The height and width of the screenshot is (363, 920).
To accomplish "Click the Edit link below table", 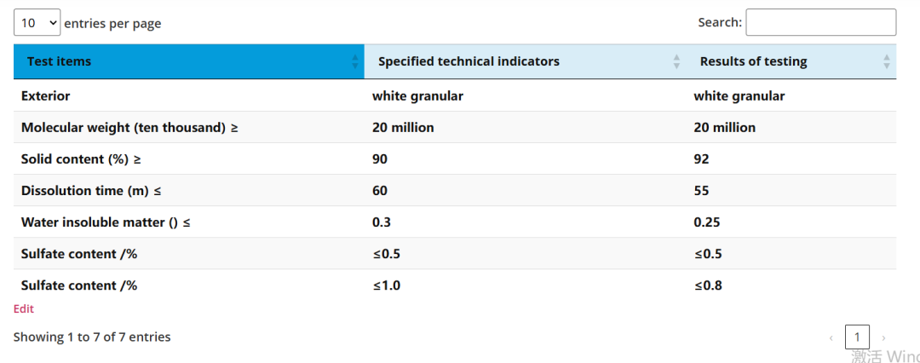I will tap(24, 309).
